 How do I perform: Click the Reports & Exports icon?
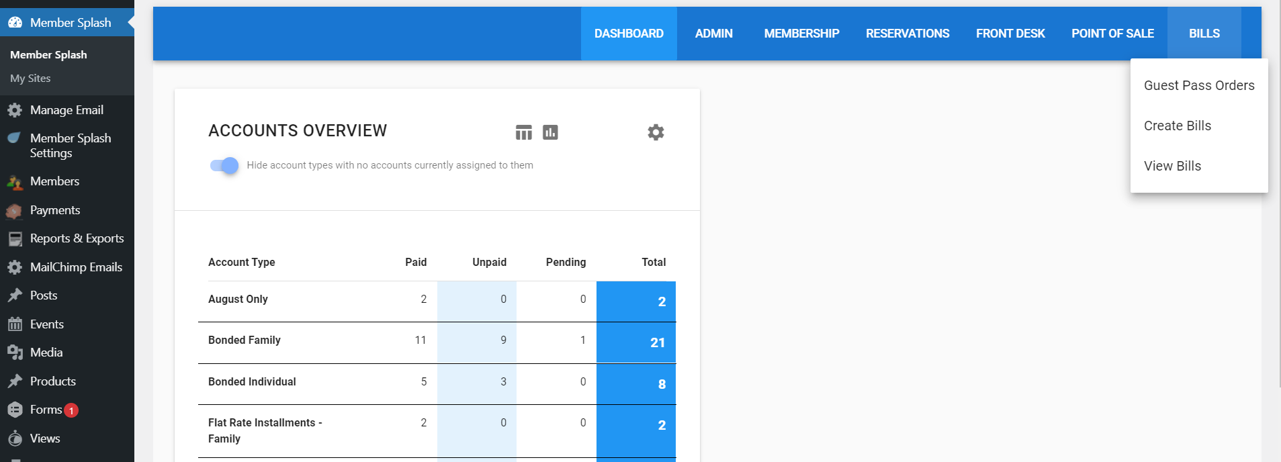coord(15,239)
